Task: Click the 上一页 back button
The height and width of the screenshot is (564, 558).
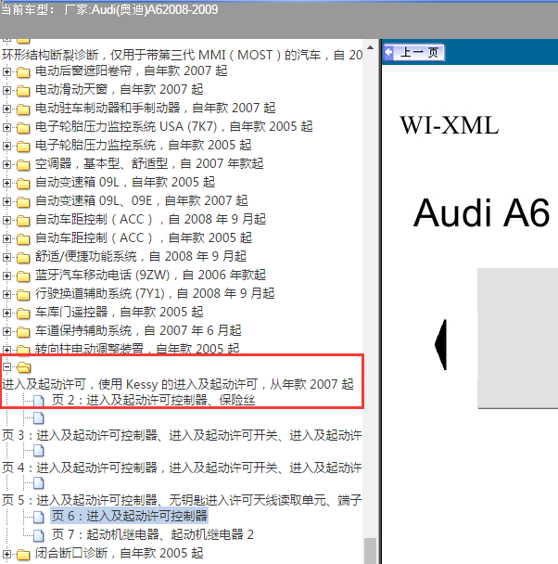Action: coord(414,53)
